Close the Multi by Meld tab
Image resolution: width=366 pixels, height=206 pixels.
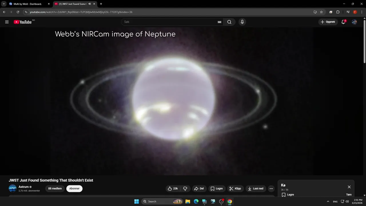point(49,4)
